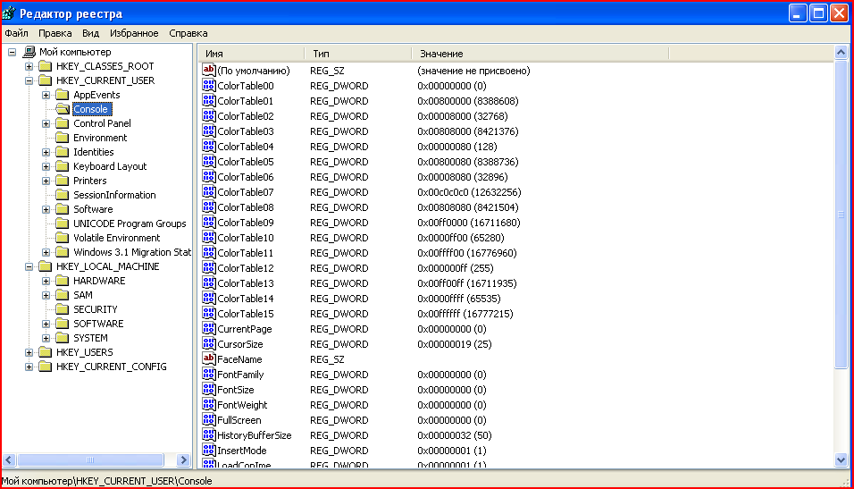The height and width of the screenshot is (489, 854).
Task: Select the SAM key in the tree
Action: point(83,295)
